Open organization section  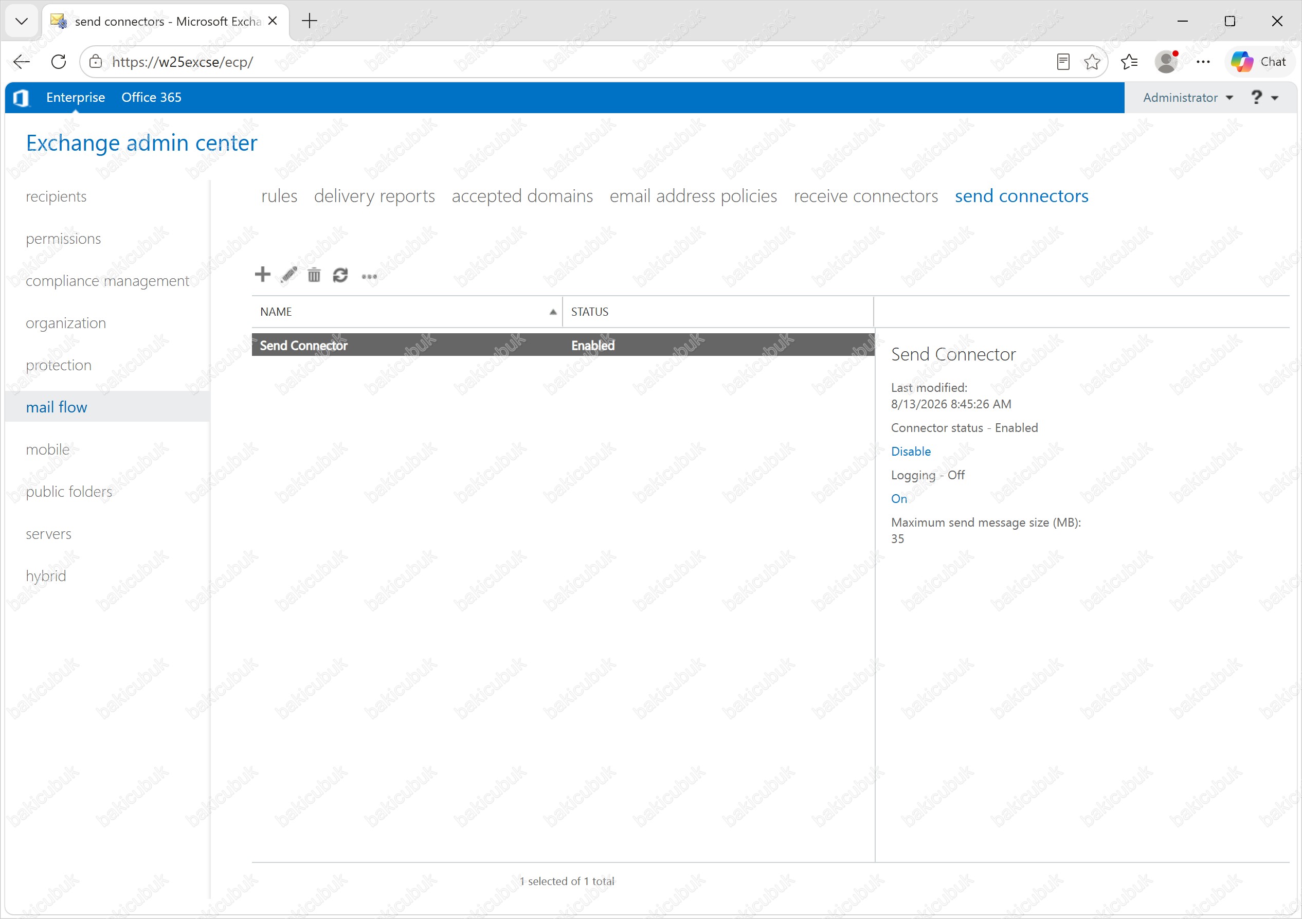pyautogui.click(x=66, y=323)
